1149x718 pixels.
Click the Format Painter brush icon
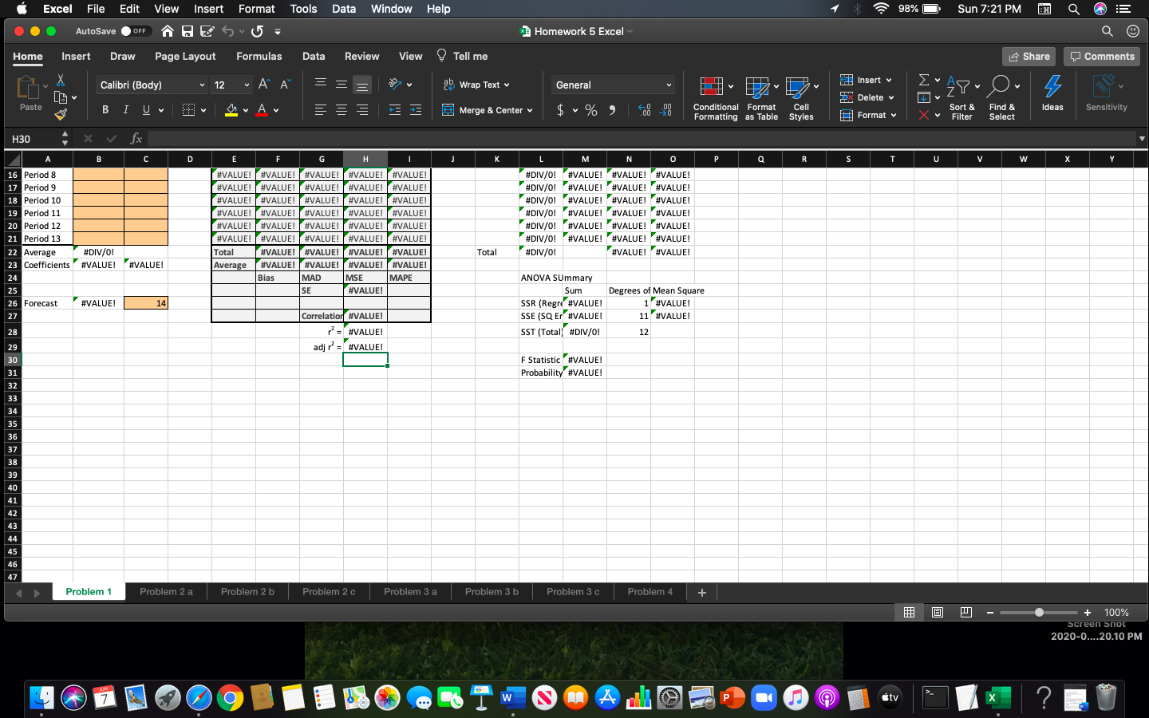(61, 114)
